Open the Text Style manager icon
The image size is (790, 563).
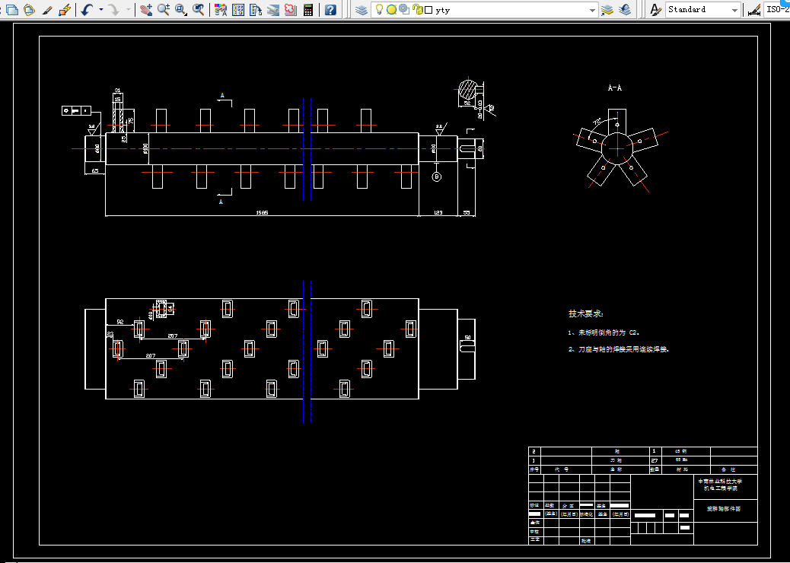pyautogui.click(x=655, y=10)
